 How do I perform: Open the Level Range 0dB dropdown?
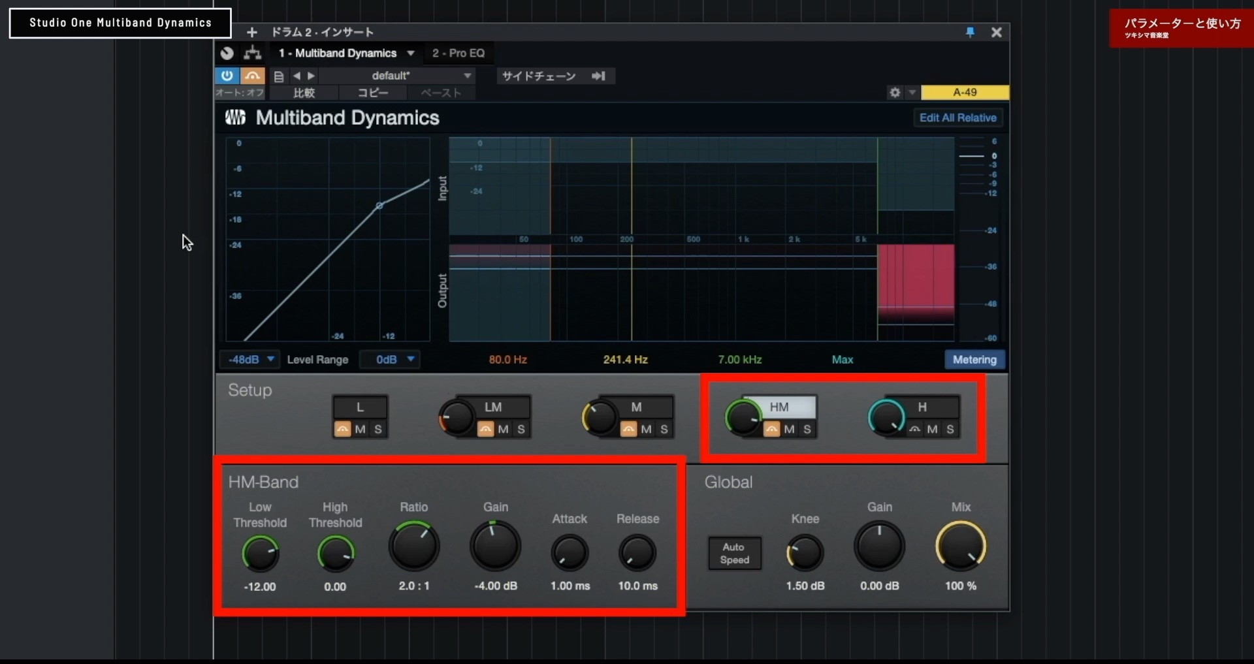point(389,359)
